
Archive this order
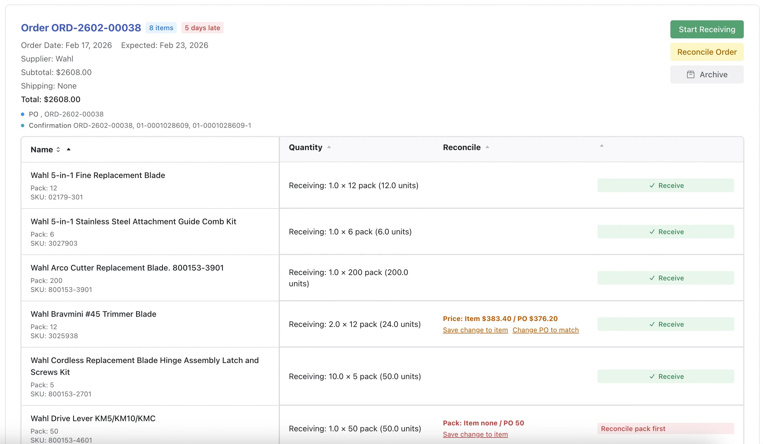point(707,74)
